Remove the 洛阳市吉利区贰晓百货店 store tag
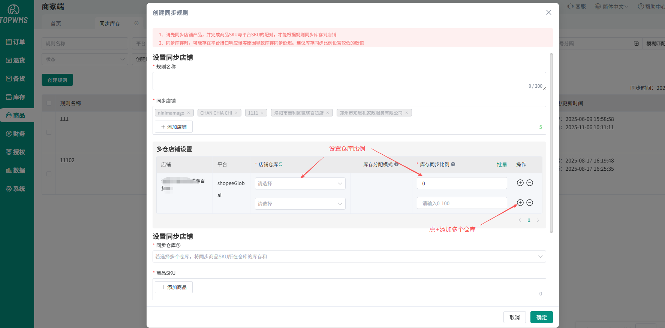This screenshot has width=665, height=328. [328, 113]
